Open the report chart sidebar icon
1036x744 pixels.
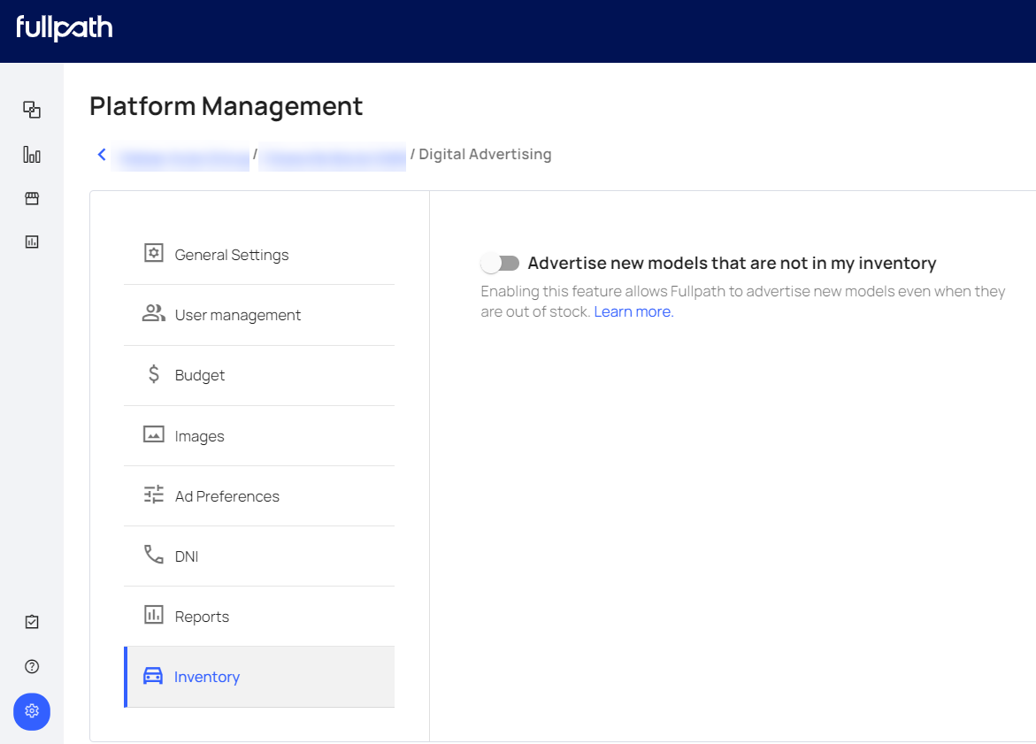pos(32,242)
